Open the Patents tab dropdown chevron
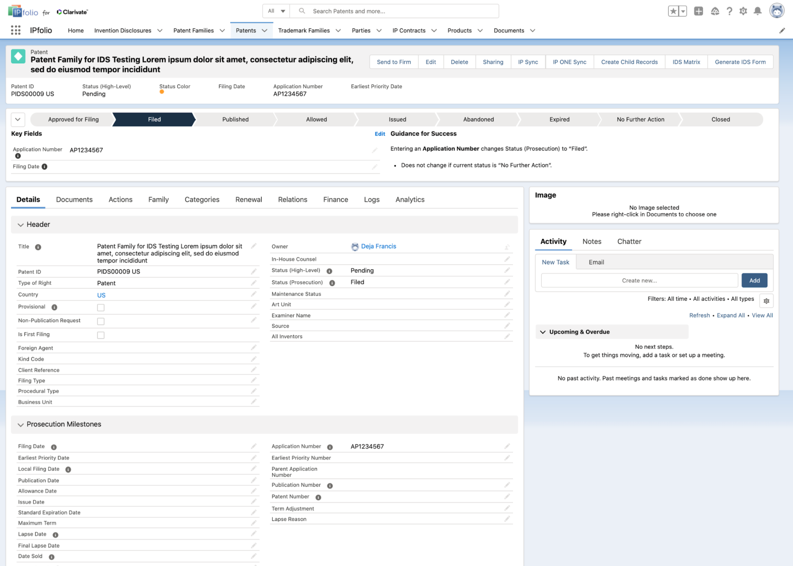Image resolution: width=793 pixels, height=566 pixels. [x=265, y=30]
